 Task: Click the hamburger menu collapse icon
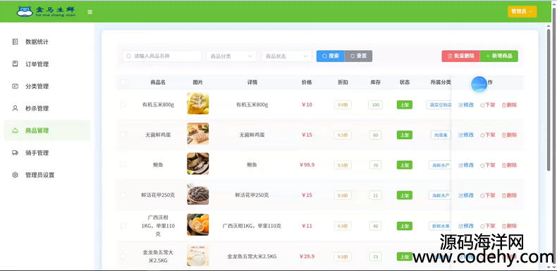pyautogui.click(x=90, y=12)
